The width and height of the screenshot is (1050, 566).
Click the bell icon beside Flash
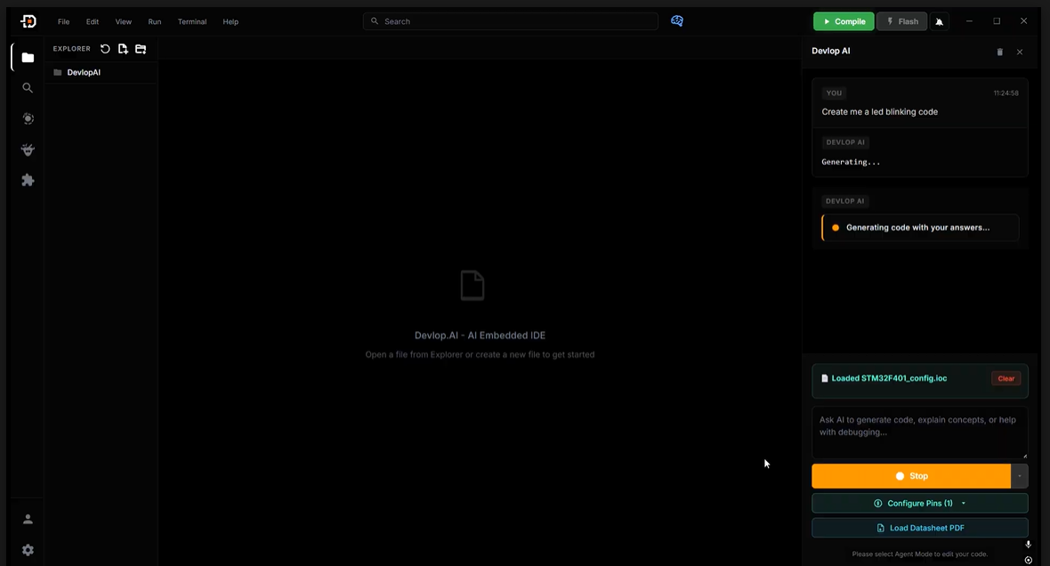point(939,20)
